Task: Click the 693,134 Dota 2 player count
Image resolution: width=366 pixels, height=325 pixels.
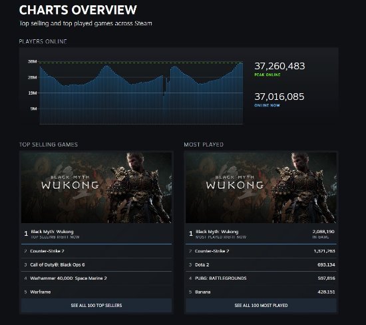Action: pos(326,264)
